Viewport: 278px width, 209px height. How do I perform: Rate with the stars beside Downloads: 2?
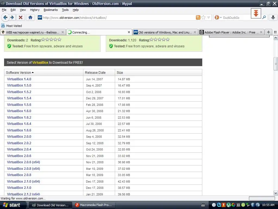51,40
